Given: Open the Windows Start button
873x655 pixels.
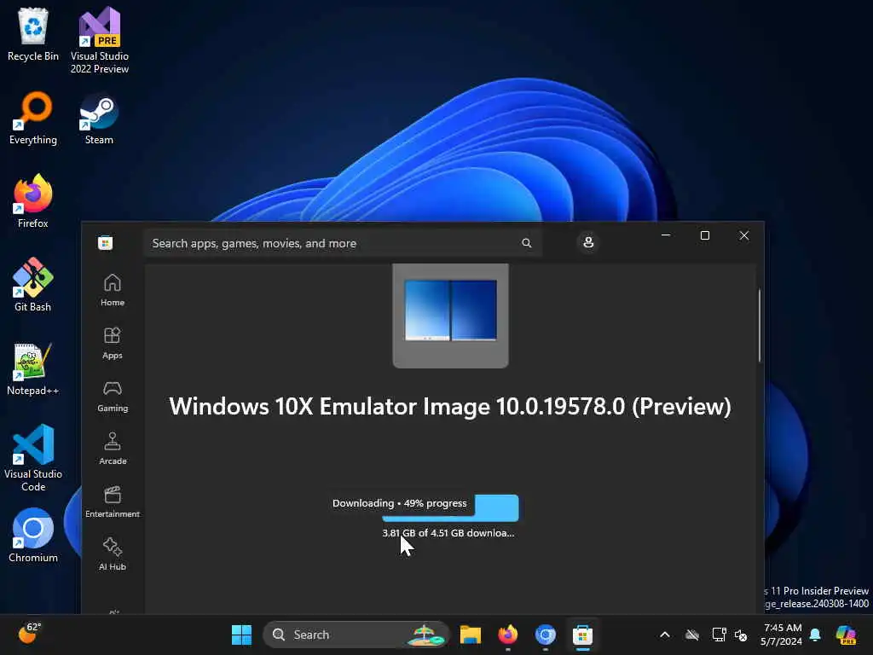Looking at the screenshot, I should click(241, 635).
